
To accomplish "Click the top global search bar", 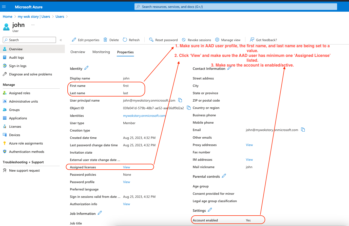I will pyautogui.click(x=236, y=7).
